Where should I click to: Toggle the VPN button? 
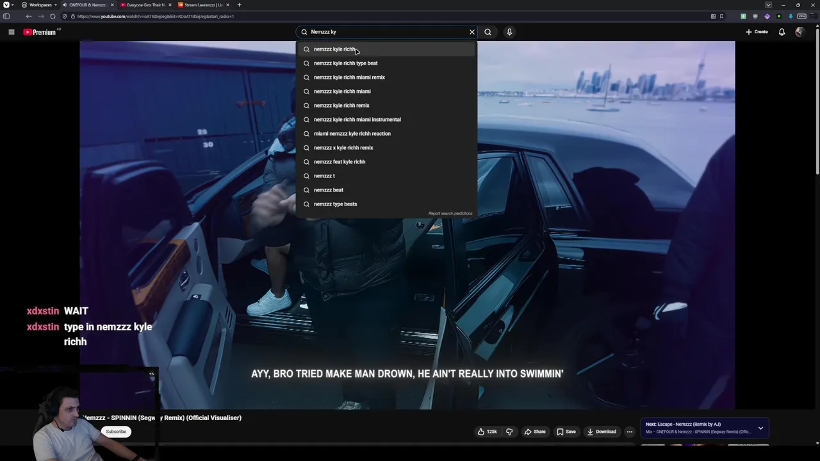pos(802,17)
